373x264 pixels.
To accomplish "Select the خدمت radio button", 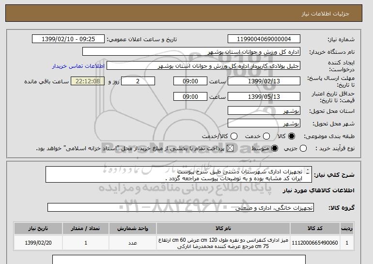I will 266,136.
